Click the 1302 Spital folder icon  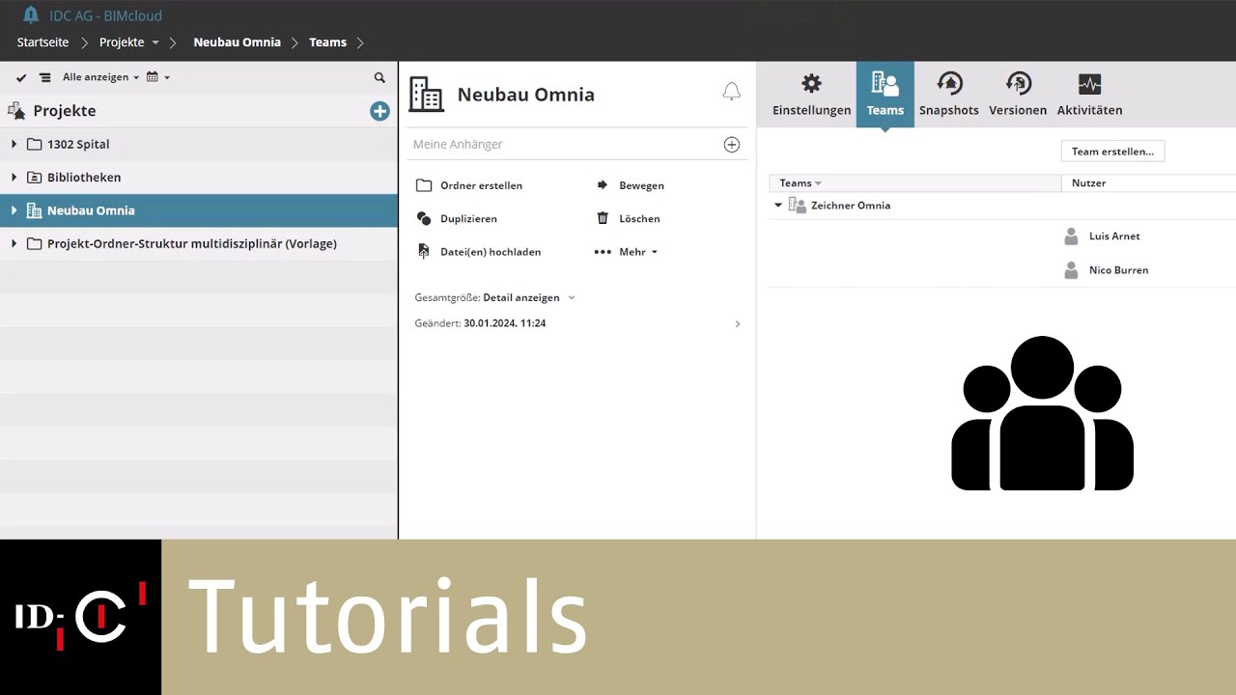[x=34, y=144]
